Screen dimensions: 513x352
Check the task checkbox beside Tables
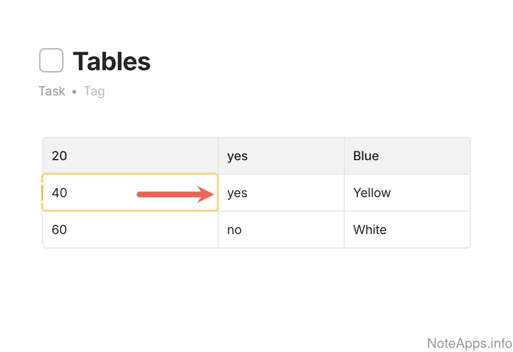(x=51, y=60)
